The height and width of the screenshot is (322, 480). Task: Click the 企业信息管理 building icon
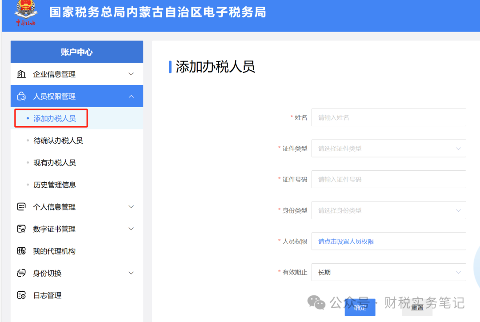pyautogui.click(x=21, y=74)
